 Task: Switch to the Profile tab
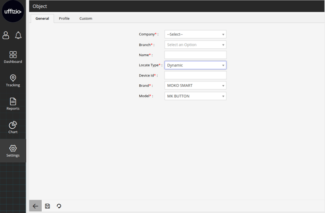click(x=64, y=18)
